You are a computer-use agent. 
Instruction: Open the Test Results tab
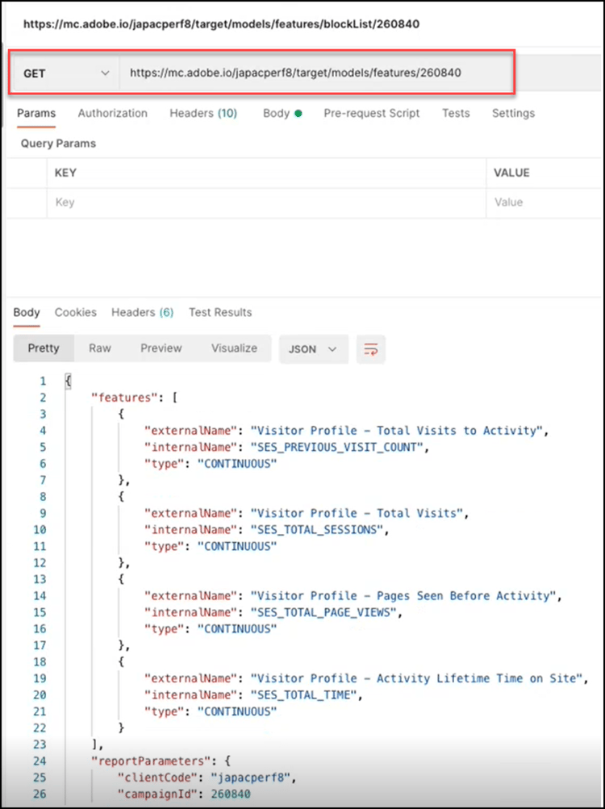pyautogui.click(x=220, y=313)
